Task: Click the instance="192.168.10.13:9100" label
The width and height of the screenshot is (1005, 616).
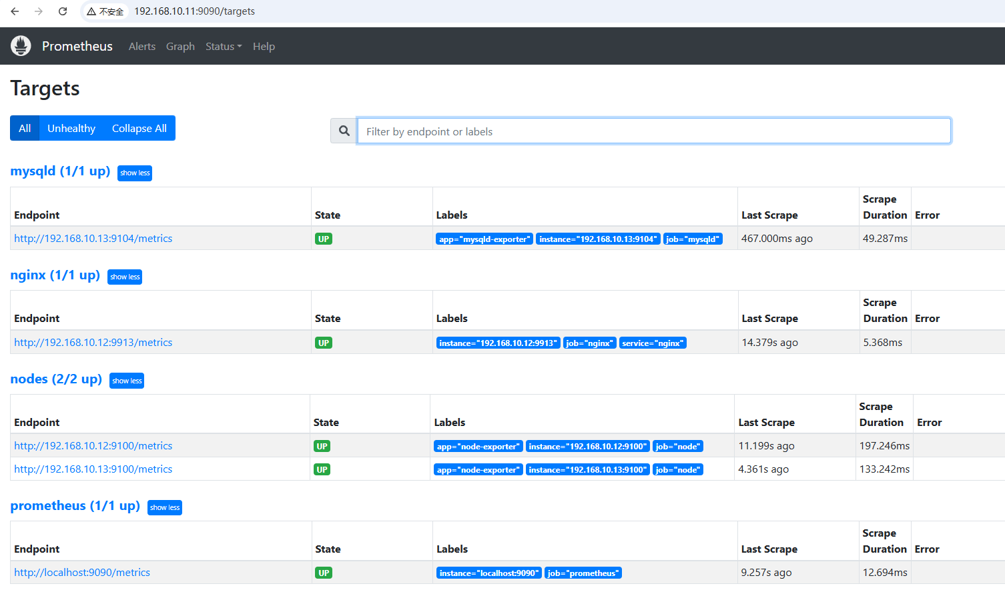Action: (588, 470)
